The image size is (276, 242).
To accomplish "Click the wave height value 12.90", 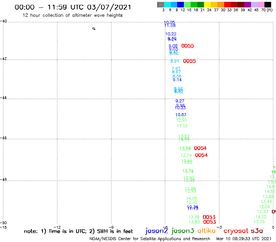I will pos(182,120).
